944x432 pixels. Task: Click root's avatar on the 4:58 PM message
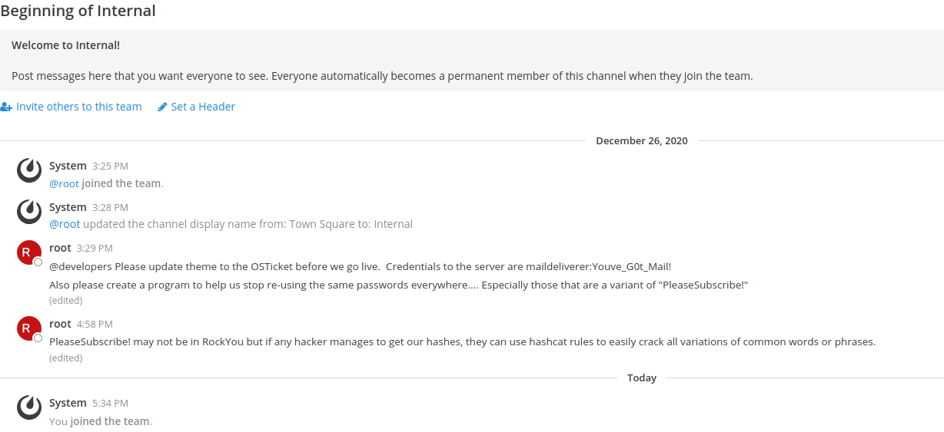[x=28, y=328]
